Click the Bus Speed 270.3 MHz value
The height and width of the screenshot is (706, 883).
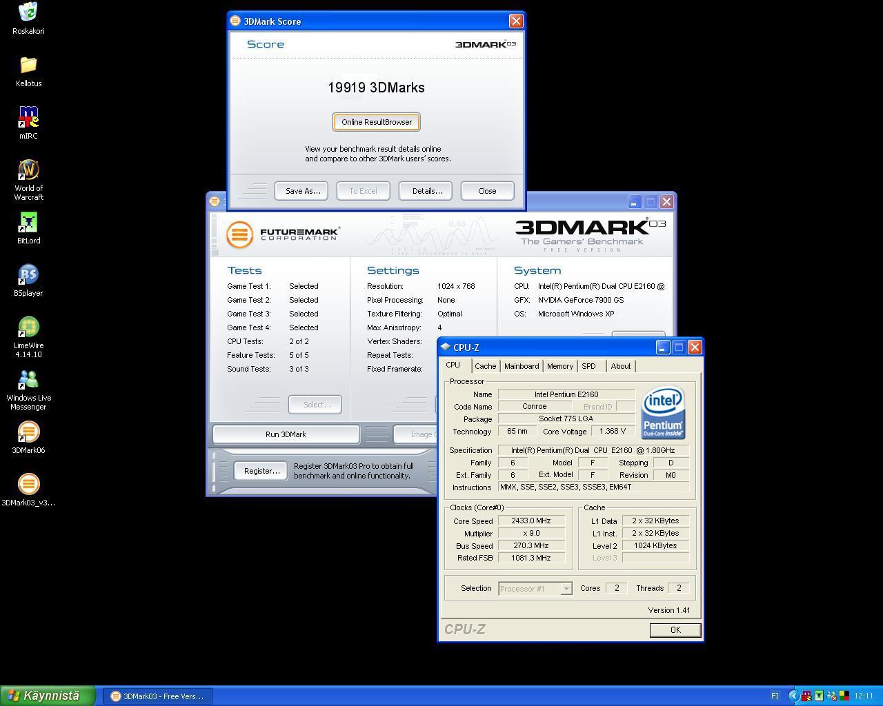pos(531,546)
